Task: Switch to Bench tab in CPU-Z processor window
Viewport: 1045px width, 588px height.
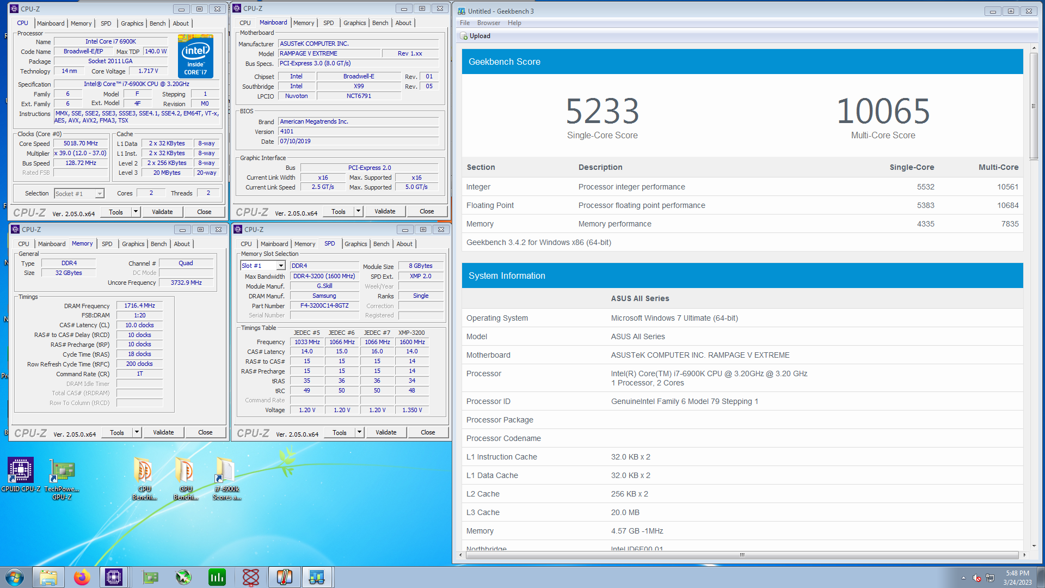Action: point(157,23)
